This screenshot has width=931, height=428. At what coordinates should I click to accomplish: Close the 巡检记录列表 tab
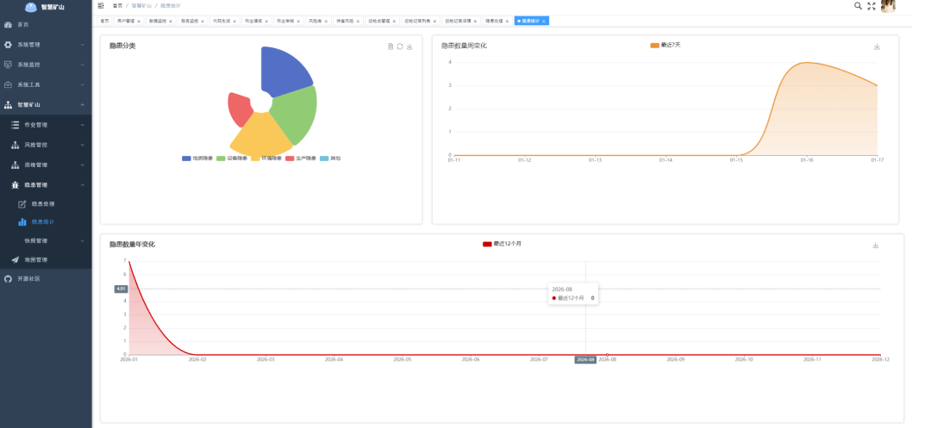pos(436,21)
